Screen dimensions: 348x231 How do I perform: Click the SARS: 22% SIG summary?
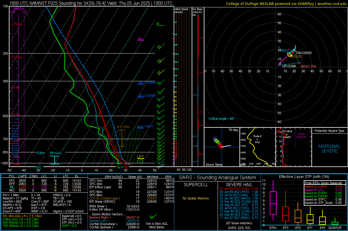coord(239,228)
